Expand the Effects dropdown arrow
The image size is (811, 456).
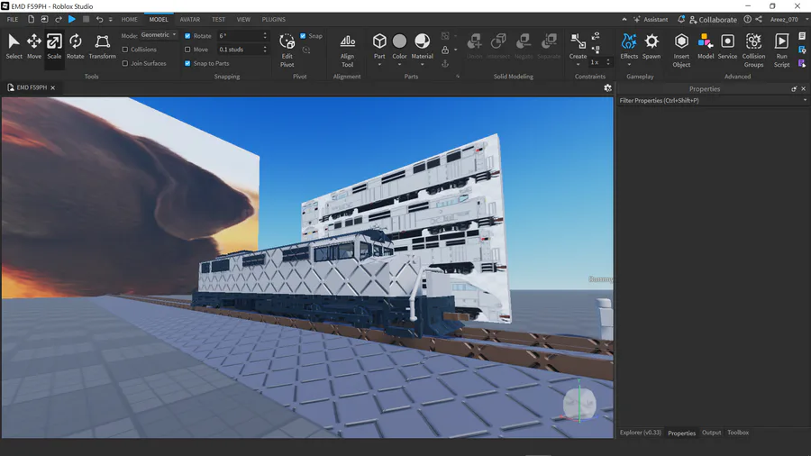pos(629,65)
